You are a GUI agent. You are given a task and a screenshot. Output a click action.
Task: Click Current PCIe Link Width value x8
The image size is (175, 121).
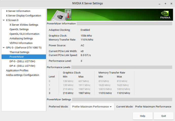[82, 51]
